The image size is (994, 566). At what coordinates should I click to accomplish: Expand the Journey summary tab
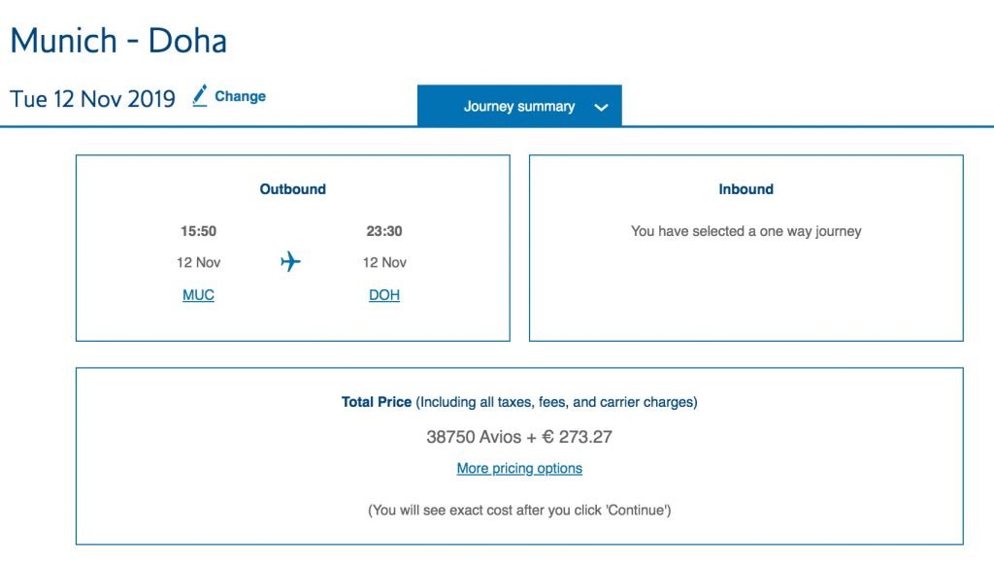click(519, 105)
